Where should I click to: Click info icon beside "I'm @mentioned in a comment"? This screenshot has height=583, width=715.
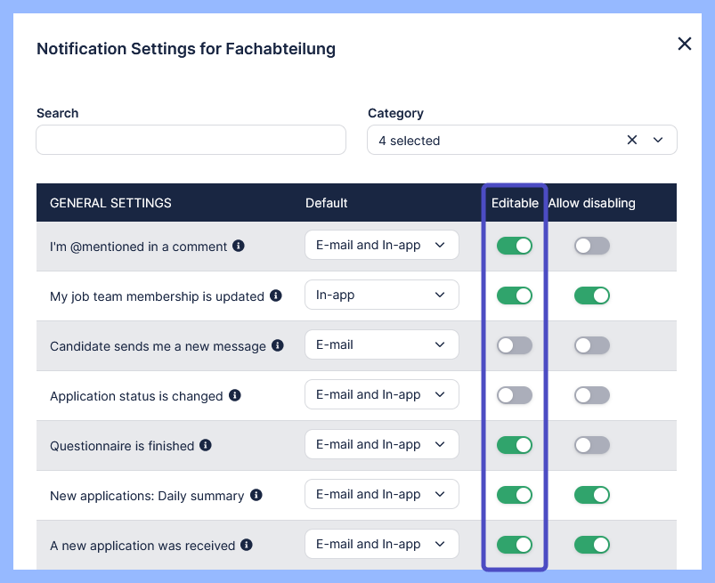click(x=239, y=246)
